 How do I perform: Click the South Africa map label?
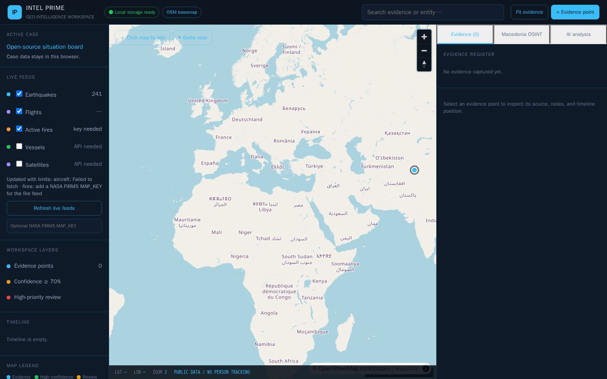point(284,361)
